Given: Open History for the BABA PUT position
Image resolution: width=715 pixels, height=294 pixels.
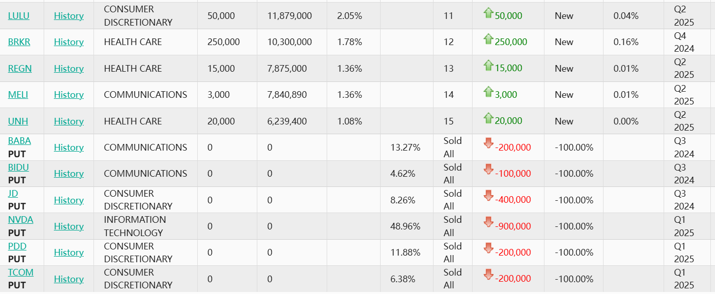Looking at the screenshot, I should tap(69, 148).
